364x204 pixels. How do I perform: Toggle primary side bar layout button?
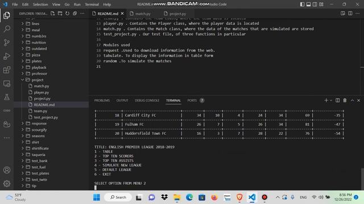[x=302, y=4]
